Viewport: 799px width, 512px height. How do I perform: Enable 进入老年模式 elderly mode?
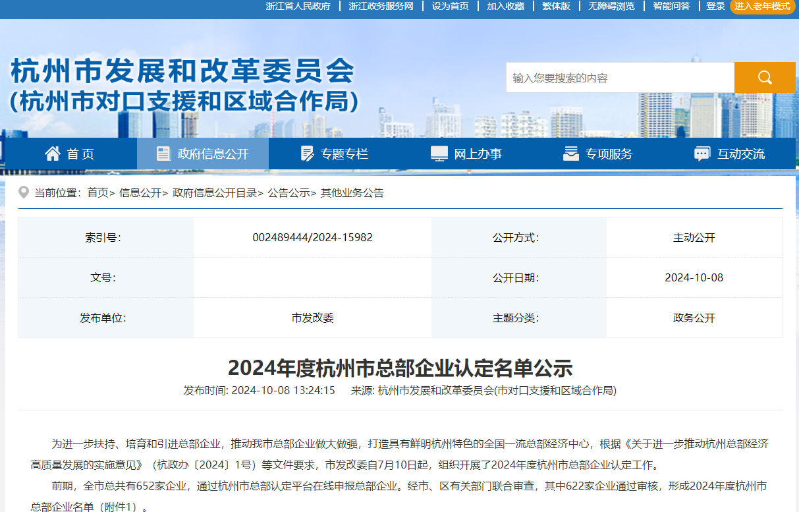pos(761,6)
